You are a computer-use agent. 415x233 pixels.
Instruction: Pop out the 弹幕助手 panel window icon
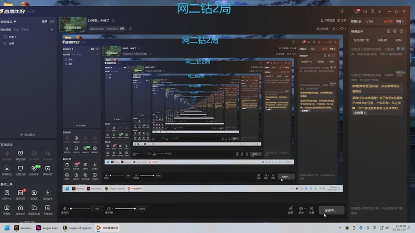tap(388, 31)
